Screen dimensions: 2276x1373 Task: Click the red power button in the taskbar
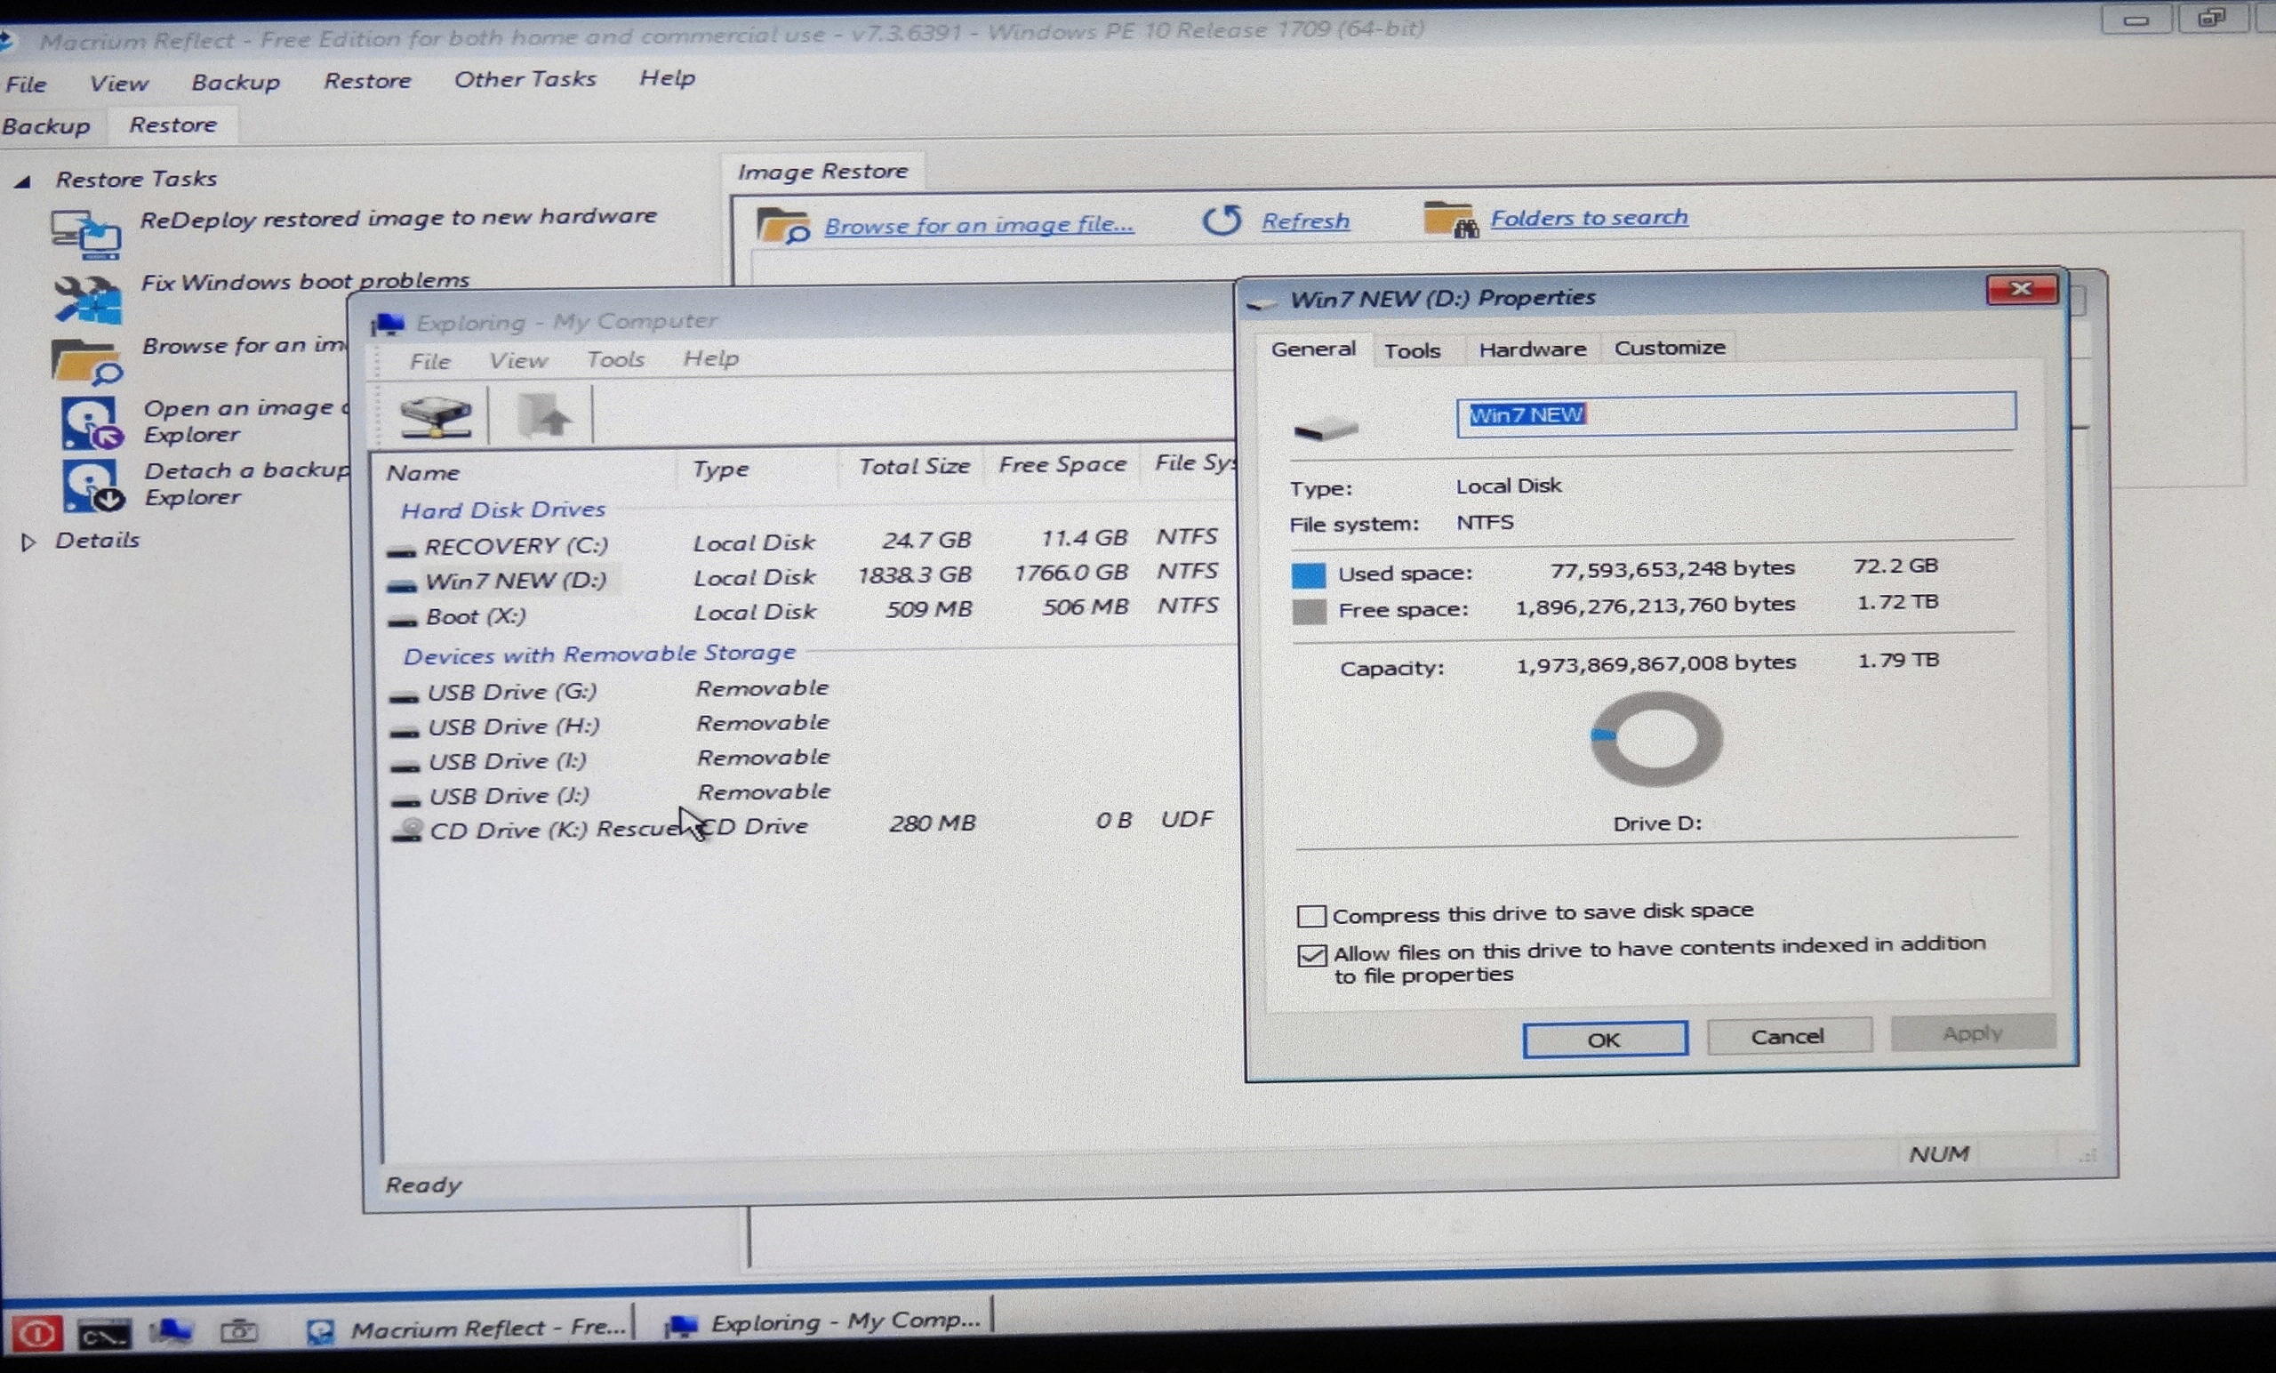37,1333
